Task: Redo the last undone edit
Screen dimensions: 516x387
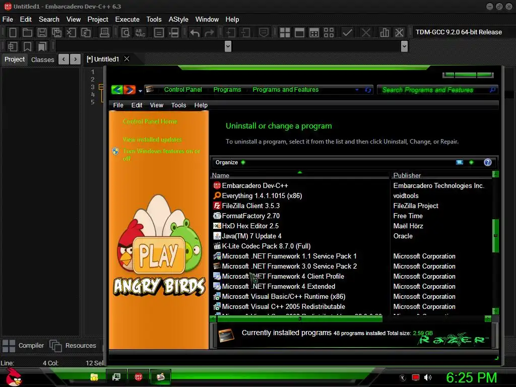Action: (x=209, y=32)
